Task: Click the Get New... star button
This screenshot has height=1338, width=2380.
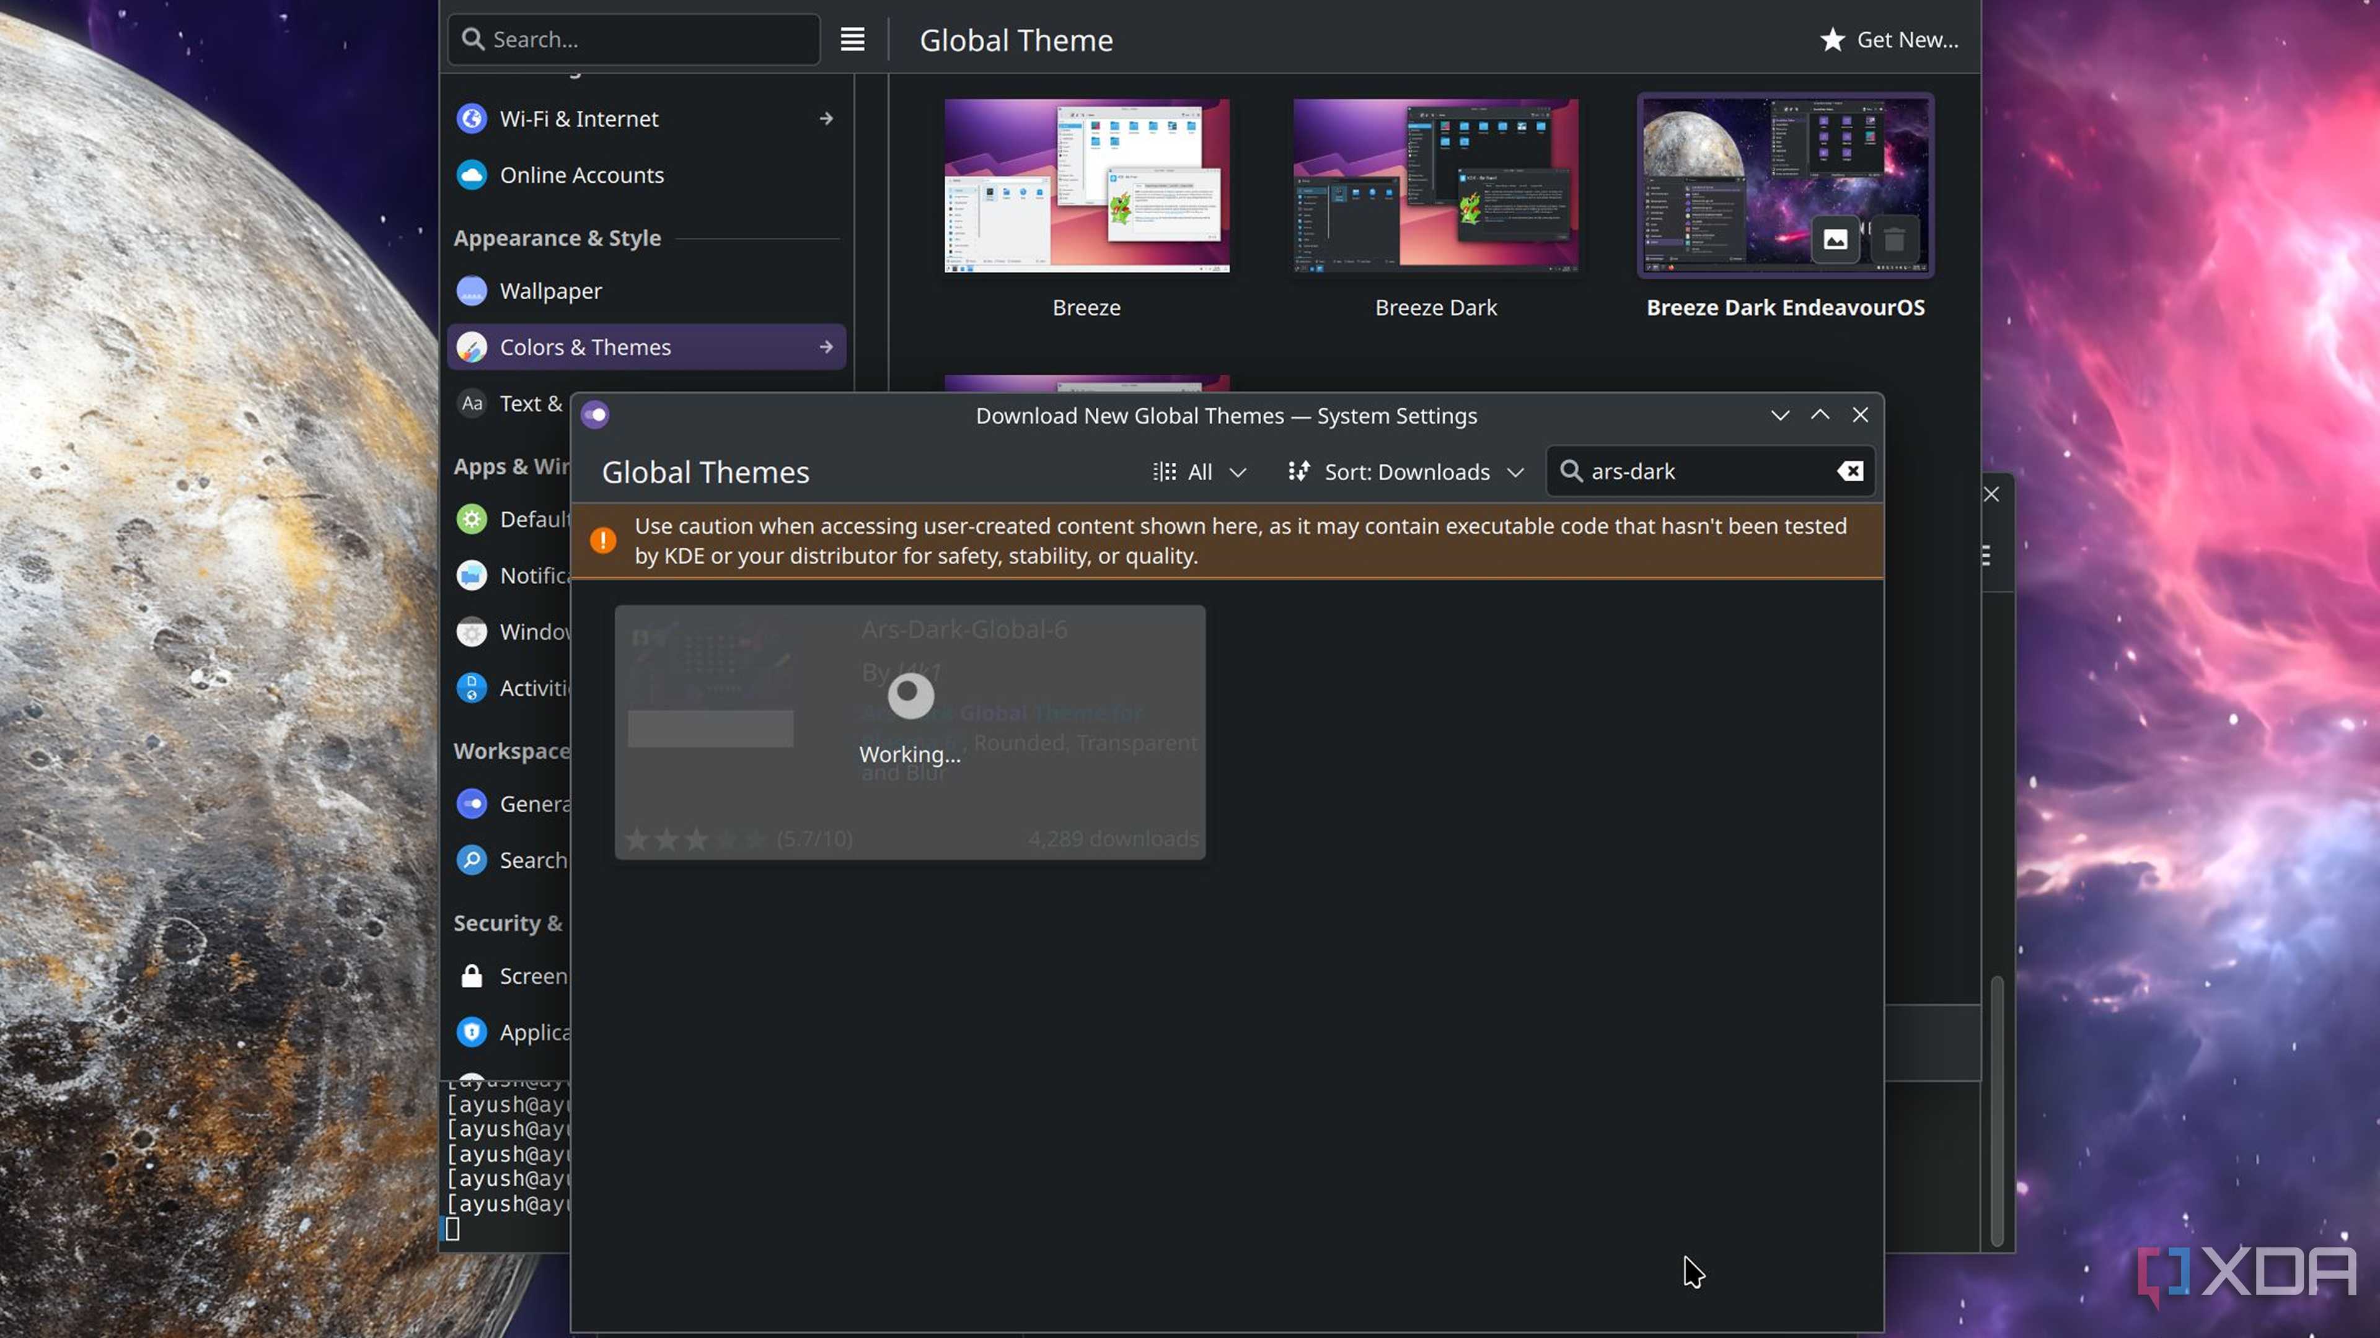Action: 1889,40
